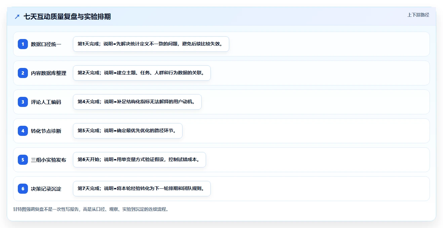Select the step 3 number badge
The image size is (443, 228).
pos(23,102)
